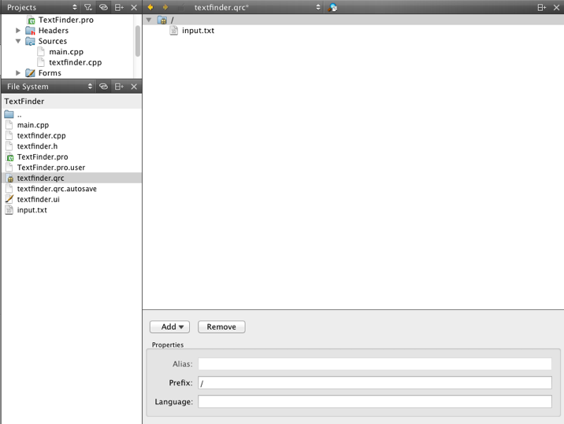Click the TextFinder.pro Qt icon in Projects

click(32, 20)
